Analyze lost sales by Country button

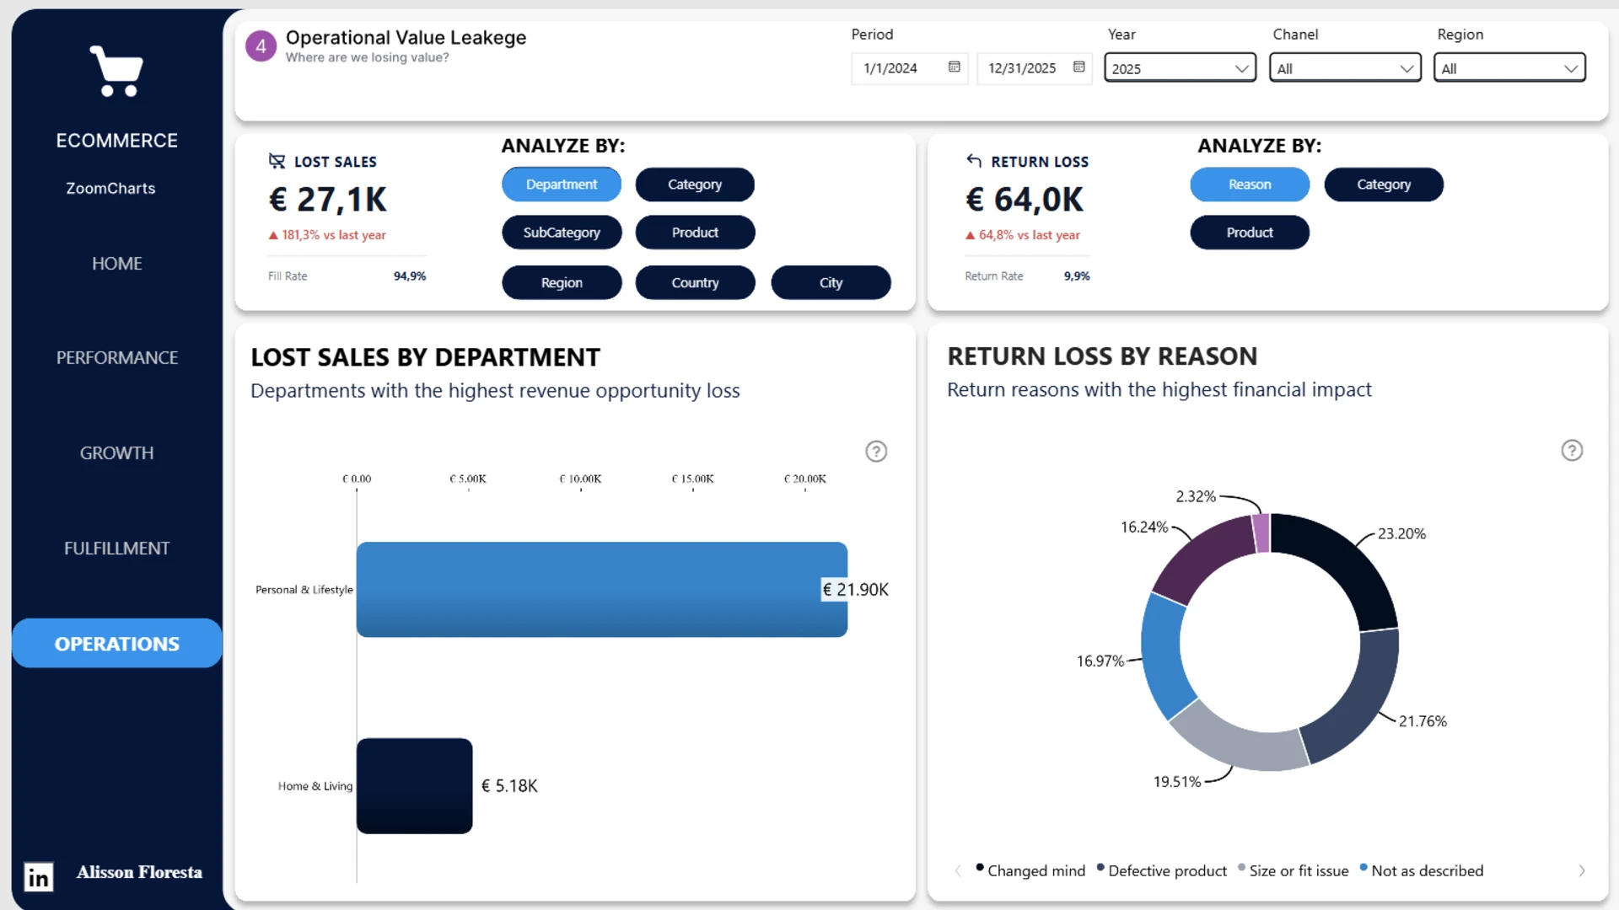[695, 283]
